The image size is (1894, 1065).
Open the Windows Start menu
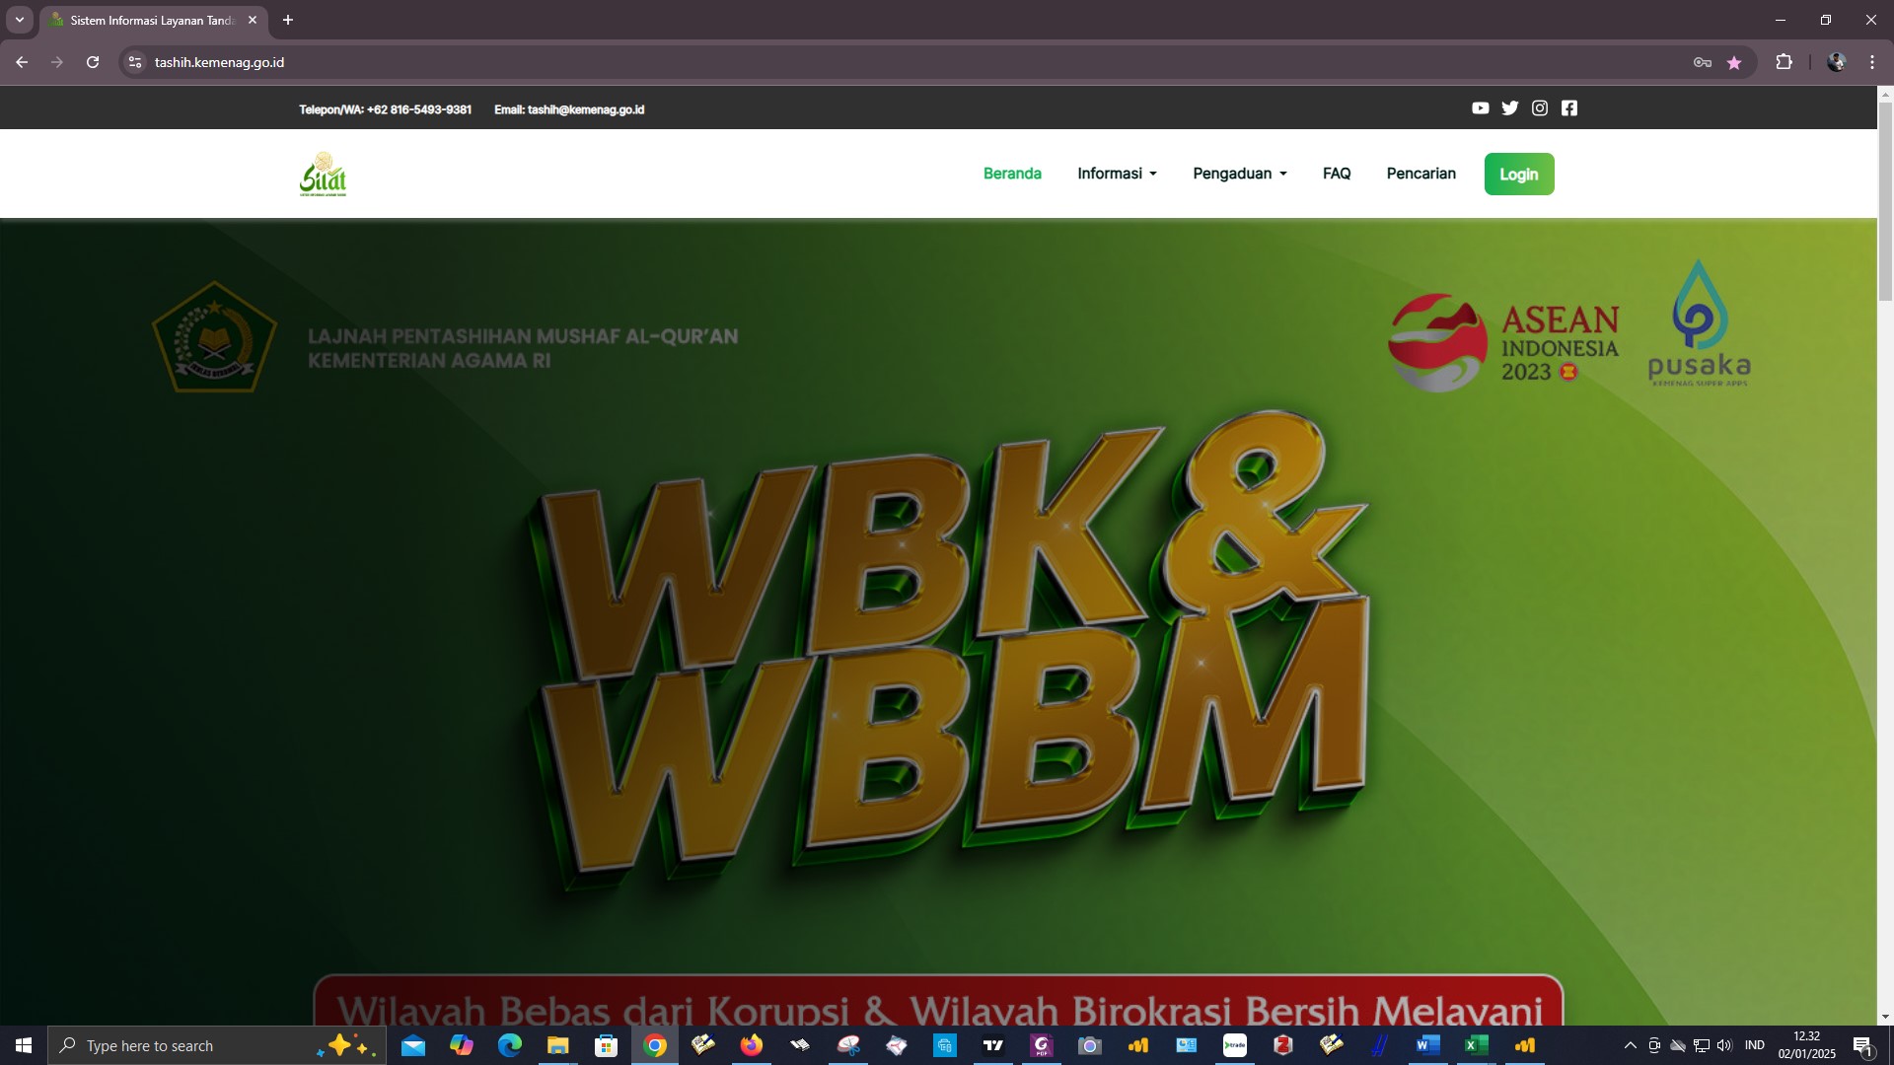coord(24,1045)
